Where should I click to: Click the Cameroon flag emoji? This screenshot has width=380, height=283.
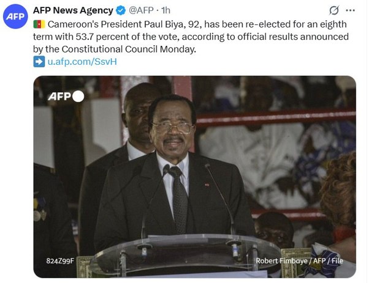(39, 24)
